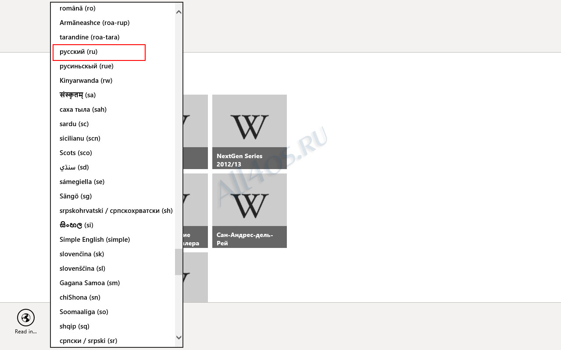Click the language list scroll down arrow

179,337
